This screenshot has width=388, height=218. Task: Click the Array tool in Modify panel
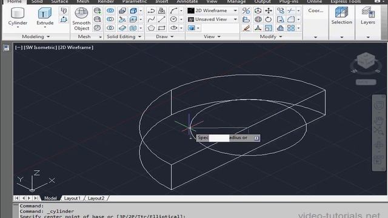coord(291,28)
